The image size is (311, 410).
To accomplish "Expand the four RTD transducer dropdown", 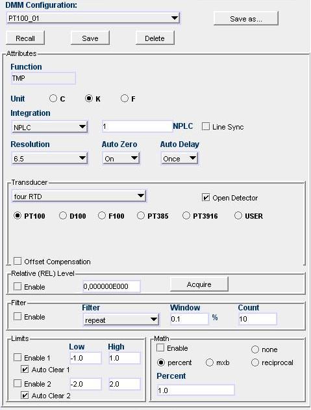I will coord(79,196).
